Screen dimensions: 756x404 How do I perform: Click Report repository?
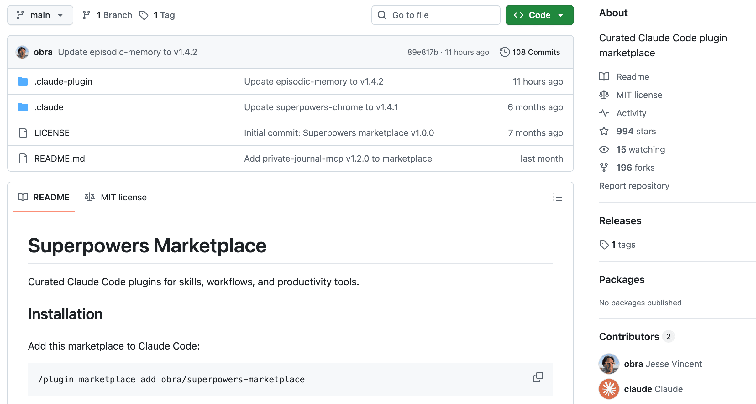tap(634, 186)
